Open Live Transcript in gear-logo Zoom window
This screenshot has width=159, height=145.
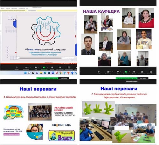(60, 68)
